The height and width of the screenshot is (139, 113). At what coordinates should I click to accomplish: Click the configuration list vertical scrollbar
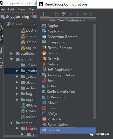pyautogui.click(x=95, y=71)
